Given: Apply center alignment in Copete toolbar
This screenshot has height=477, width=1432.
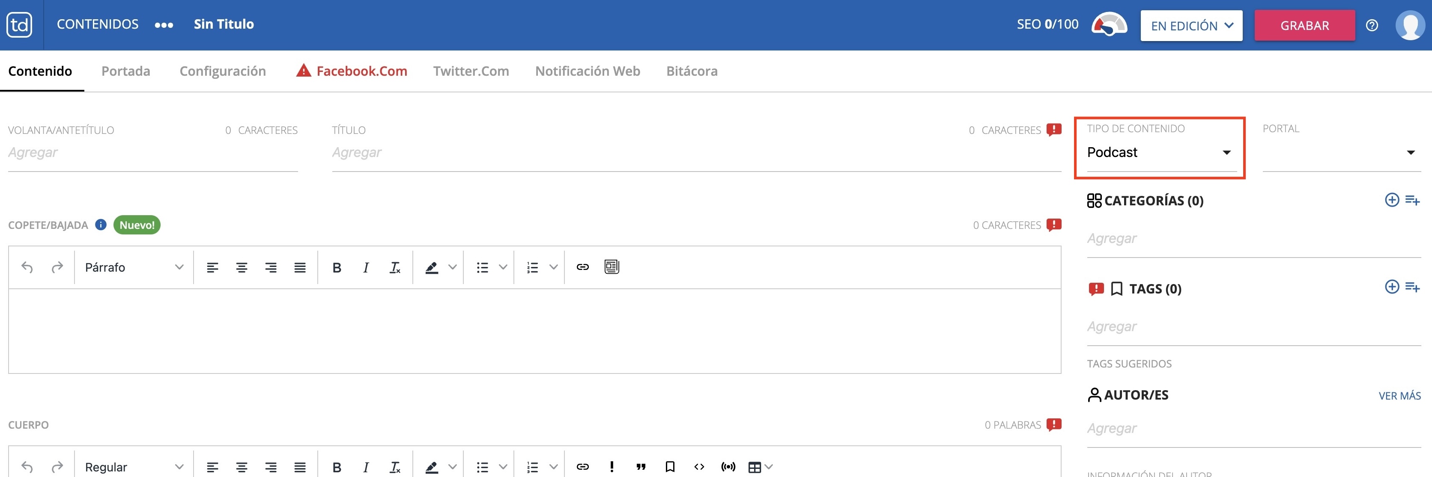Looking at the screenshot, I should [241, 267].
